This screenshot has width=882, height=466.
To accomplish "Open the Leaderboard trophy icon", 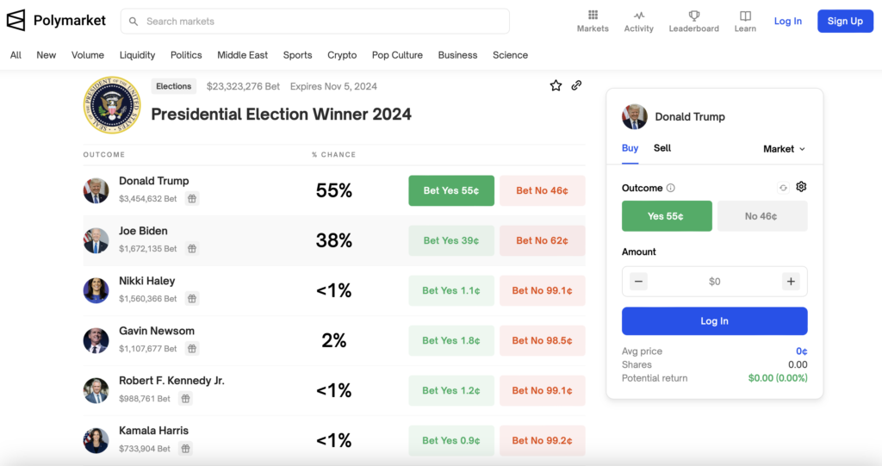I will point(693,16).
